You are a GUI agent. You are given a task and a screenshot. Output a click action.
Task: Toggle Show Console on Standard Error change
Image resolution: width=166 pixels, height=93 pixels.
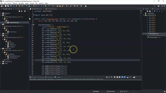point(125,77)
